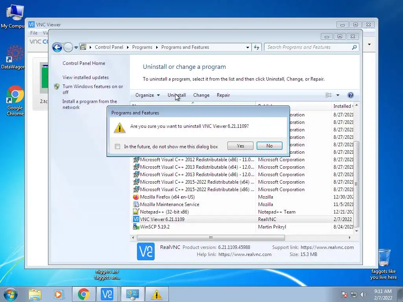Click the Mozilla Maintenance Service icon
The height and width of the screenshot is (302, 403).
coord(136,204)
